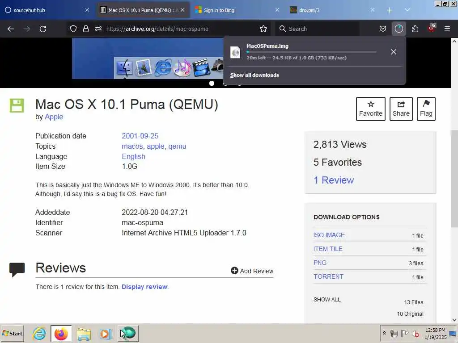Show site security lock info

(85, 29)
